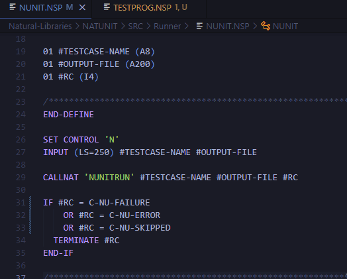The height and width of the screenshot is (279, 347).
Task: Select the NUNIT.NSP tab
Action: 46,8
